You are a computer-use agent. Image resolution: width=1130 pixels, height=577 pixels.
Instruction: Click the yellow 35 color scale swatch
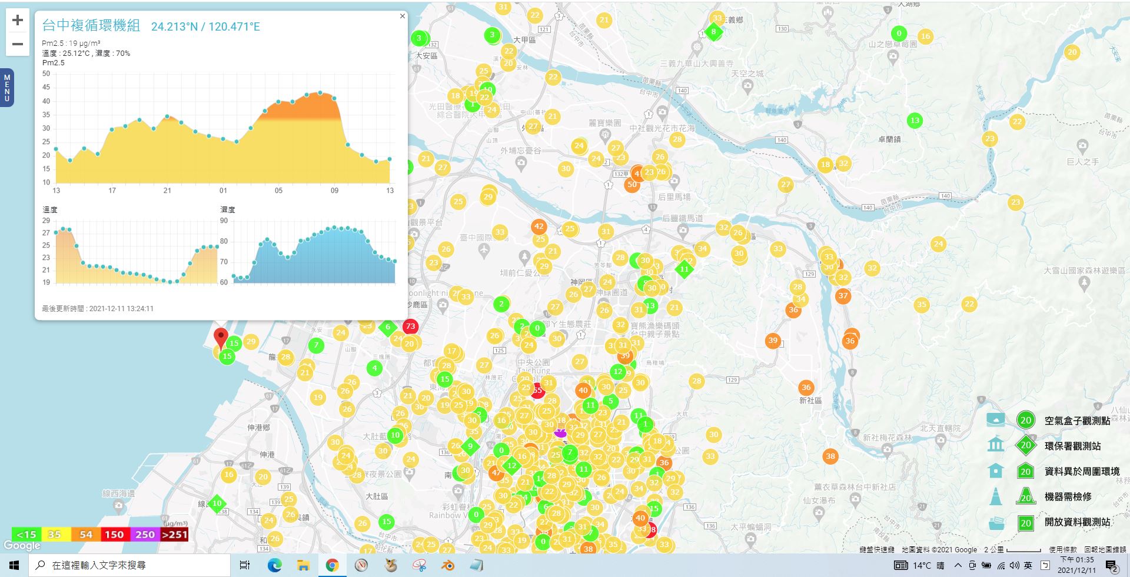point(55,534)
